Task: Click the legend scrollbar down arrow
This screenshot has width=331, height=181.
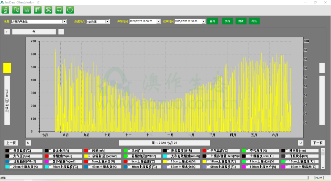Action: pos(323,168)
